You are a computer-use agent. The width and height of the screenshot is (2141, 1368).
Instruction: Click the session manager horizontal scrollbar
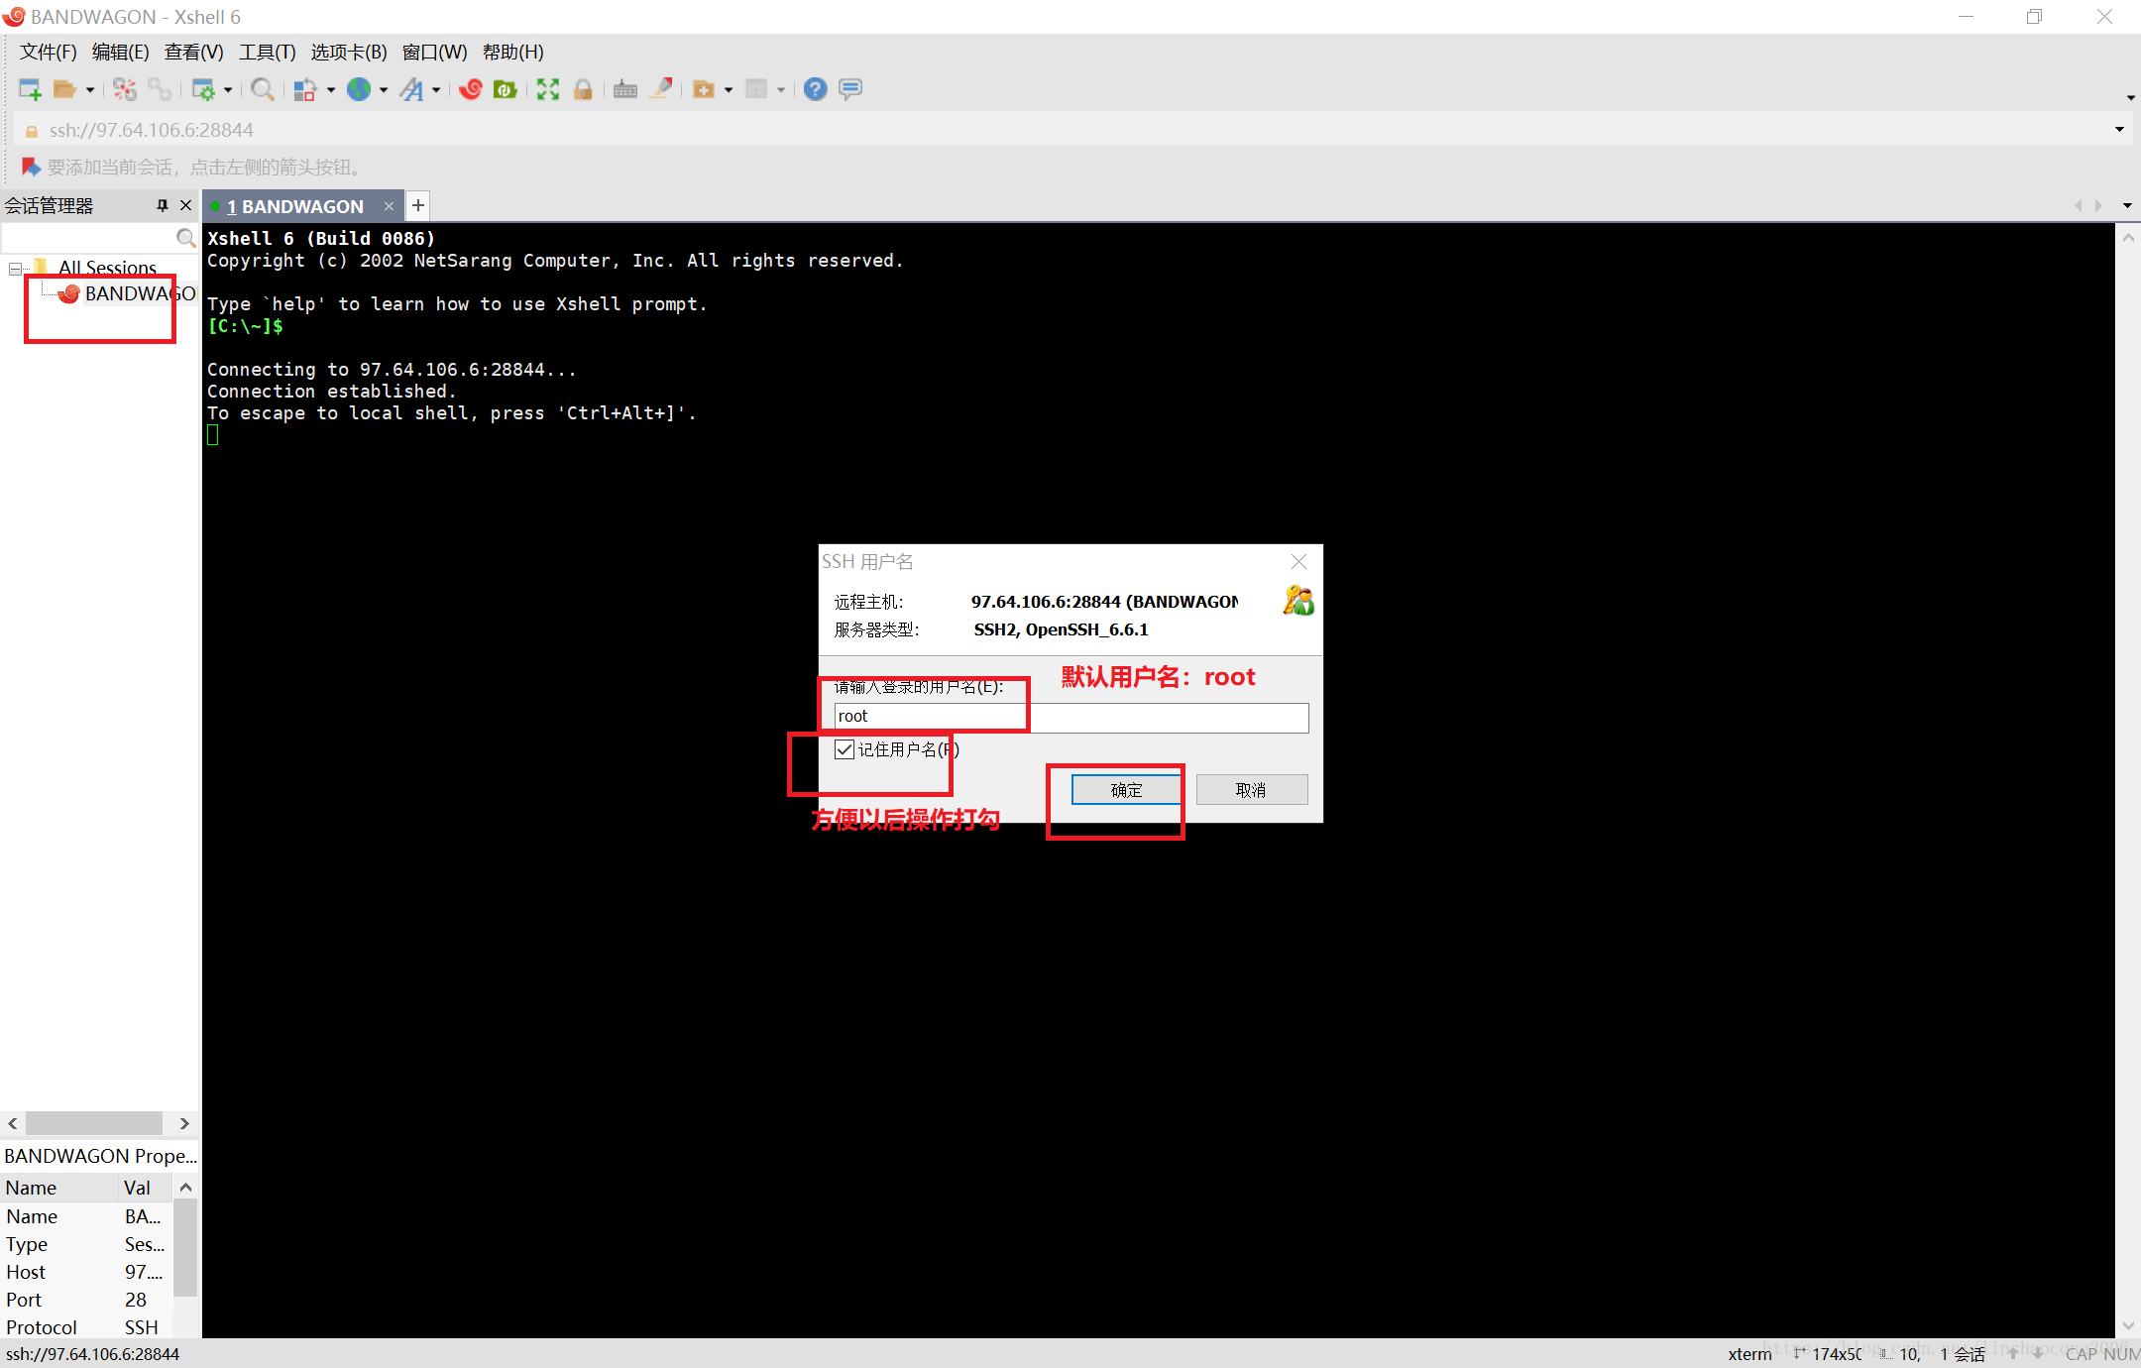pyautogui.click(x=94, y=1123)
